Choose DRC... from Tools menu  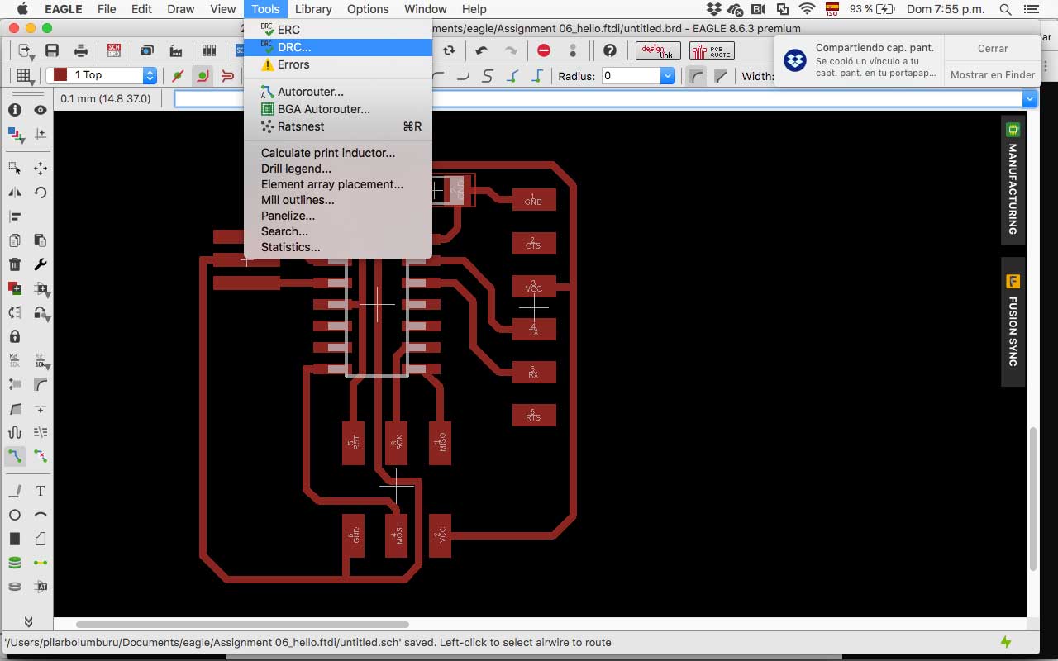click(x=338, y=47)
